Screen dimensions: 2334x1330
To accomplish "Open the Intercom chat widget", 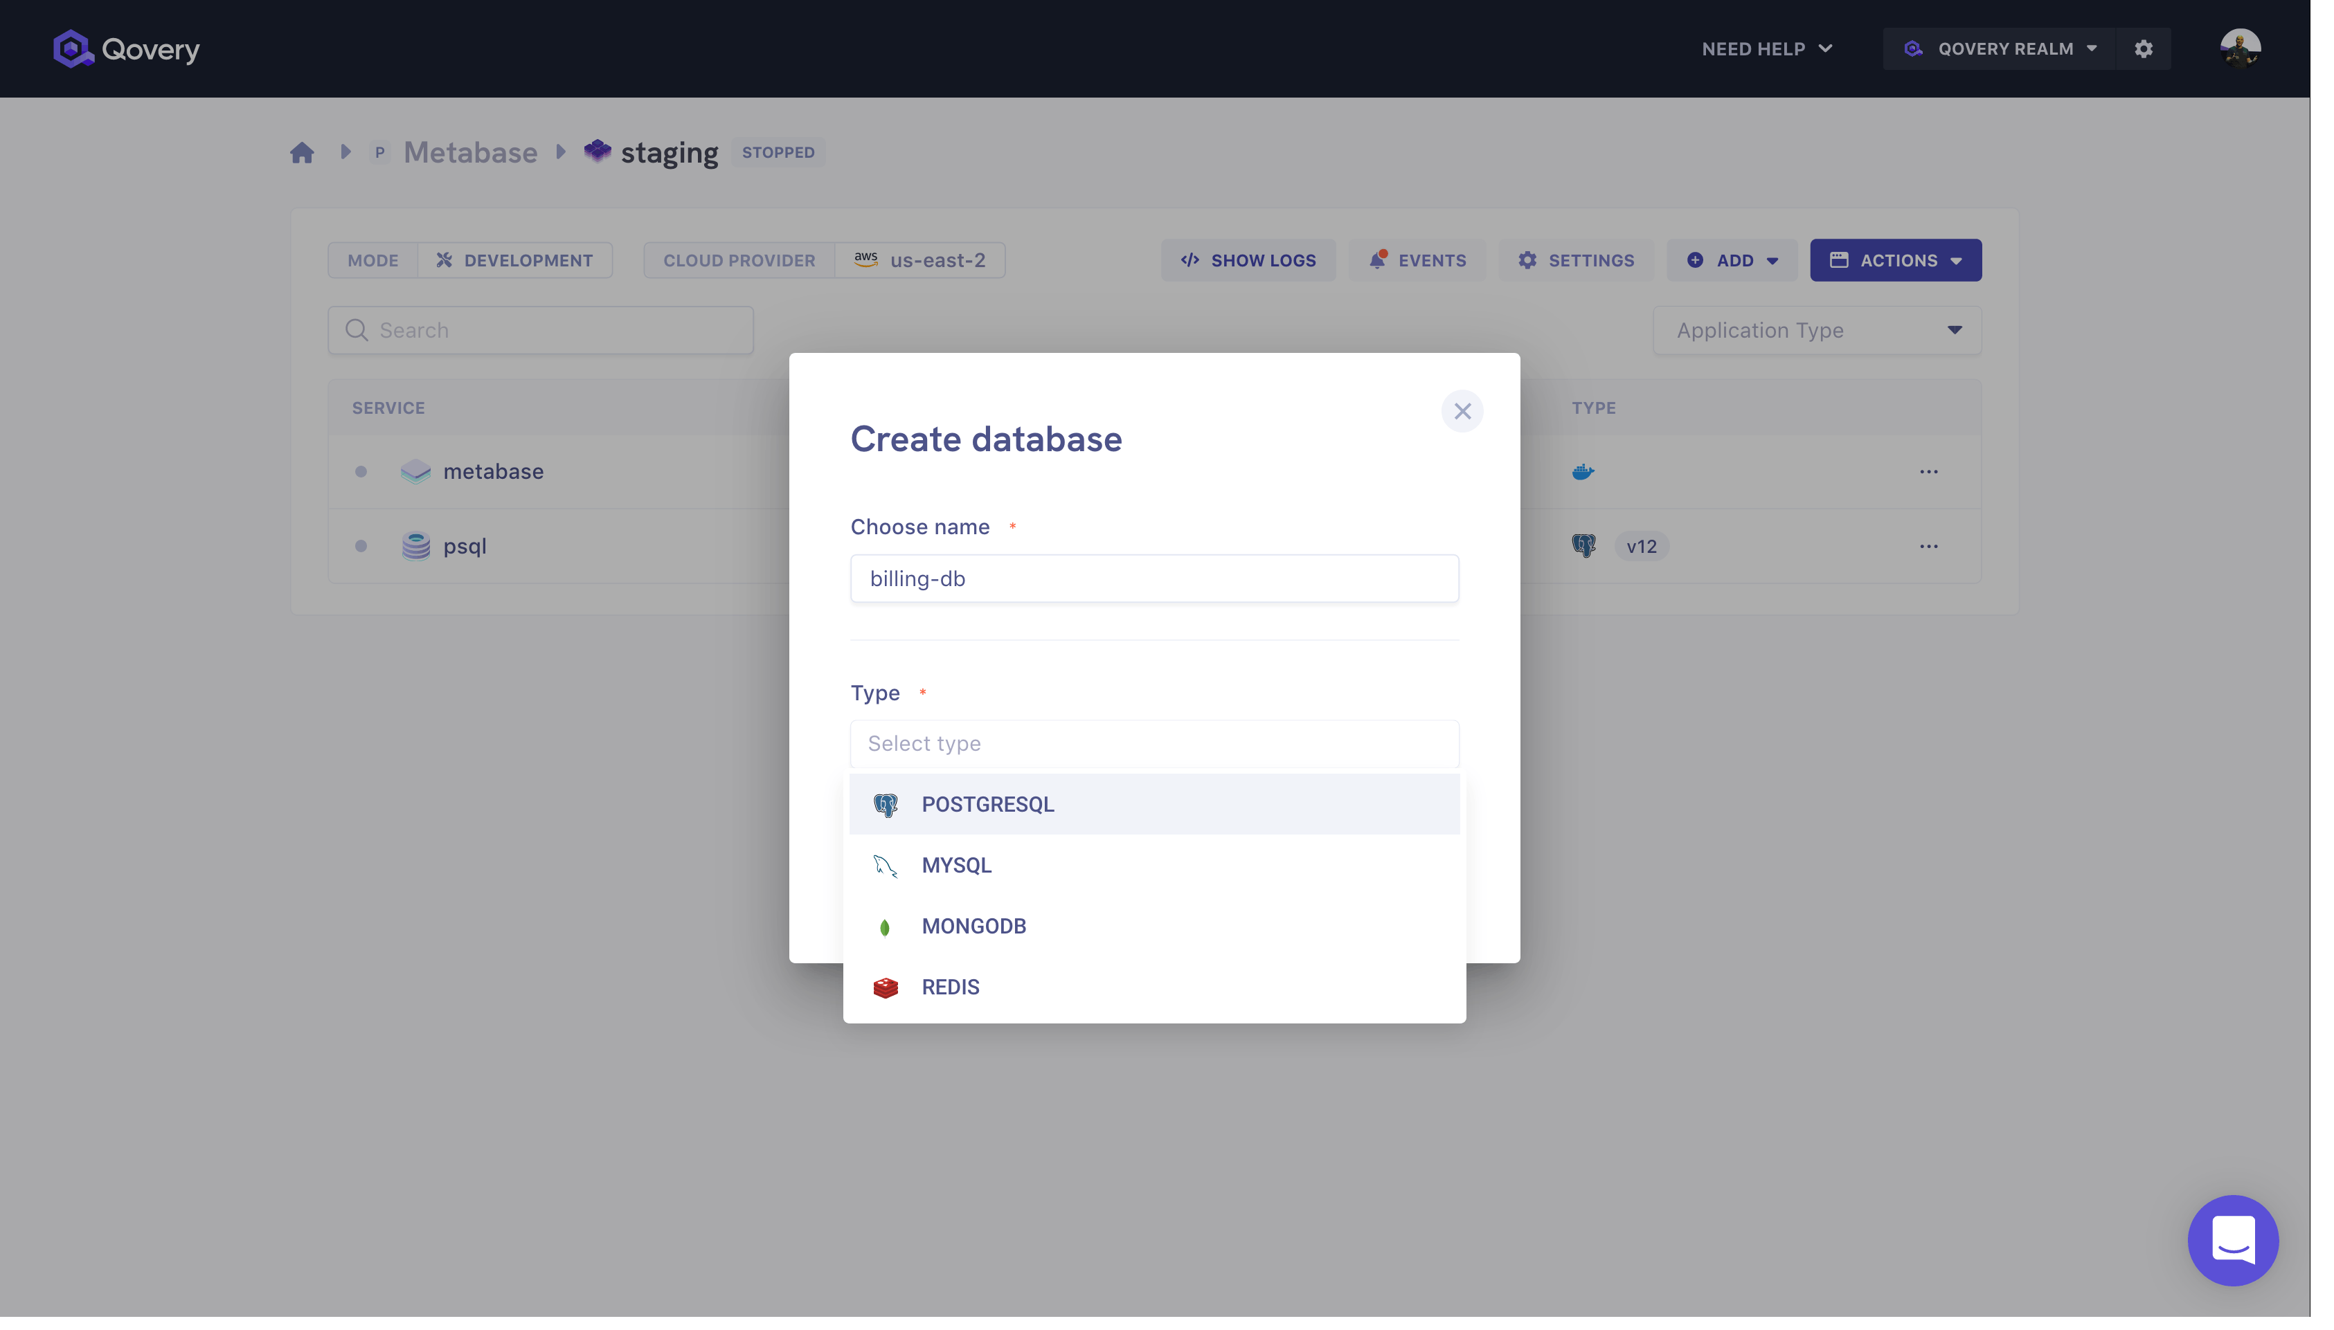I will click(x=2232, y=1241).
